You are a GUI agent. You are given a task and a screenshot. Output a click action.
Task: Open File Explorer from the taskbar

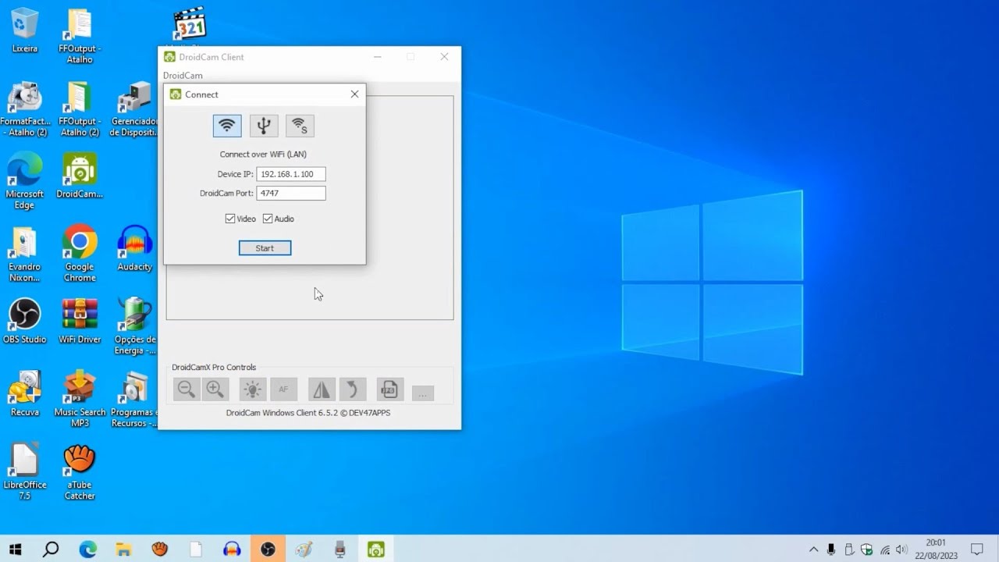coord(123,549)
